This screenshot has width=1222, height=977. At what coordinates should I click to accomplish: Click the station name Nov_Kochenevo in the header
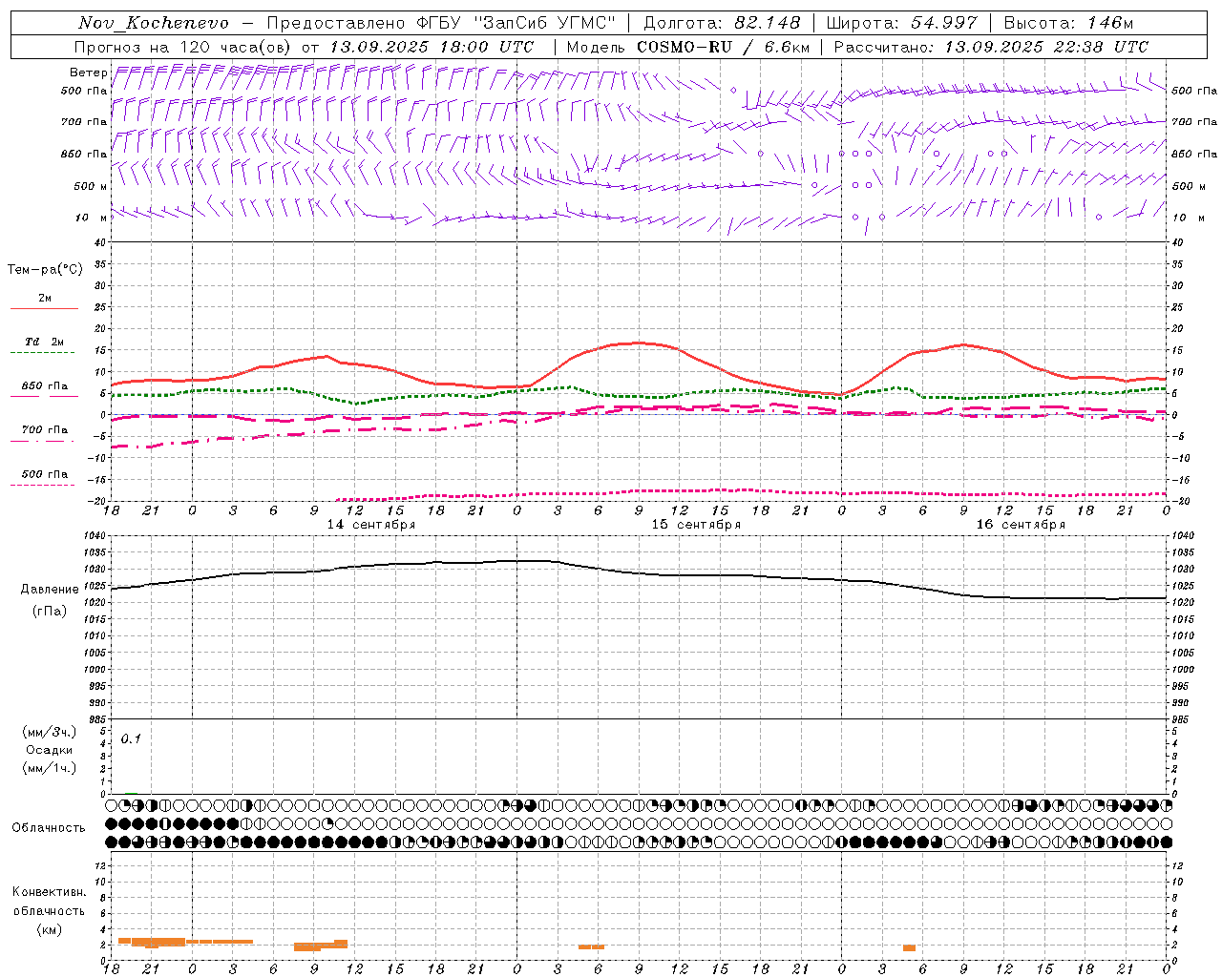click(153, 23)
